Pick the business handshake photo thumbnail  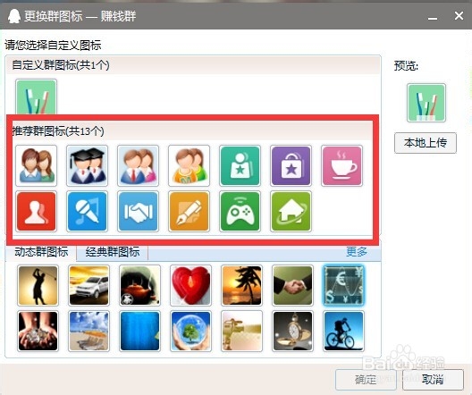click(292, 285)
